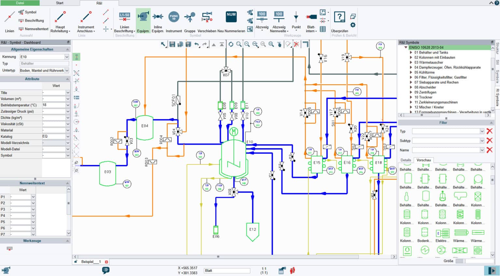The width and height of the screenshot is (500, 276).
Task: Select the Verschieben tool in the Symbol group
Action: point(207,20)
